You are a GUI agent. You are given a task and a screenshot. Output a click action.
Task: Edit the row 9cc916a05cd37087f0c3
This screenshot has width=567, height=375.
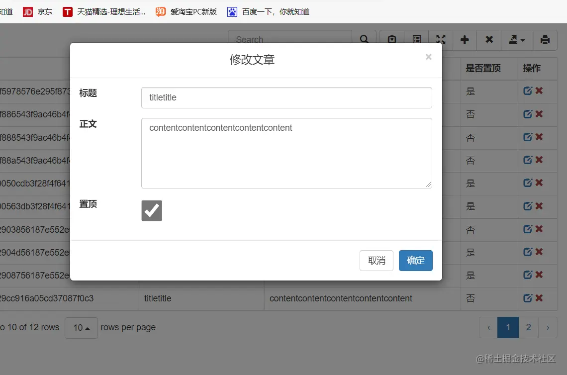[528, 298]
